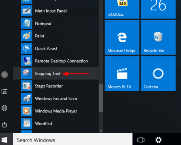Select the Math Input Panel label

pos(51,11)
